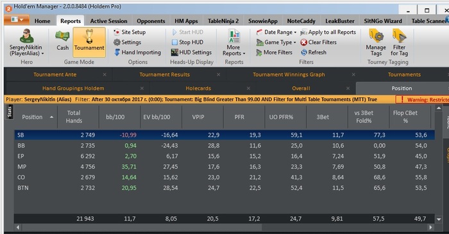Select Cash game mode icon

(x=62, y=36)
